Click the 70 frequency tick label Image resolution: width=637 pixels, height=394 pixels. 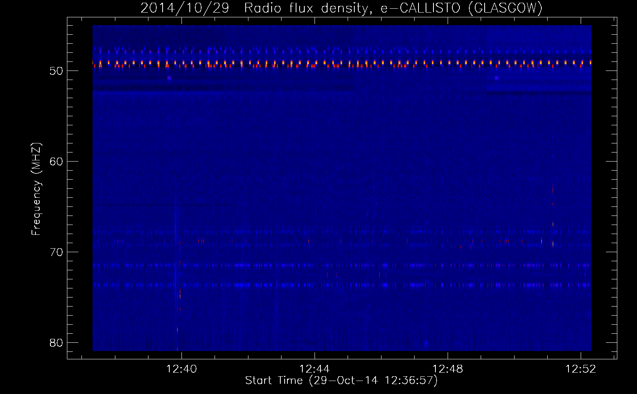(56, 252)
